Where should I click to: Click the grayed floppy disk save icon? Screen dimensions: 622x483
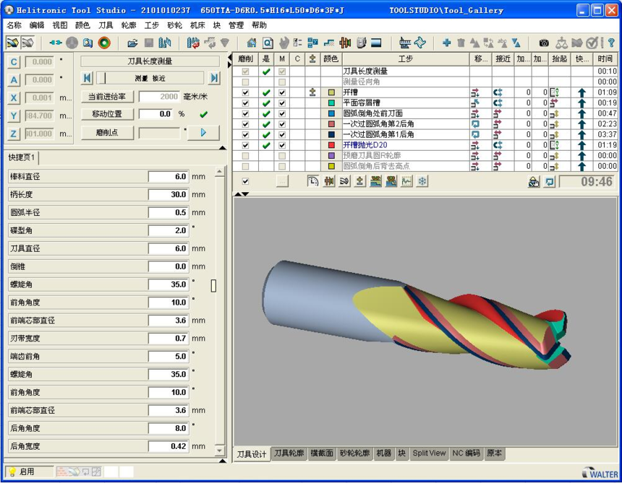click(149, 43)
